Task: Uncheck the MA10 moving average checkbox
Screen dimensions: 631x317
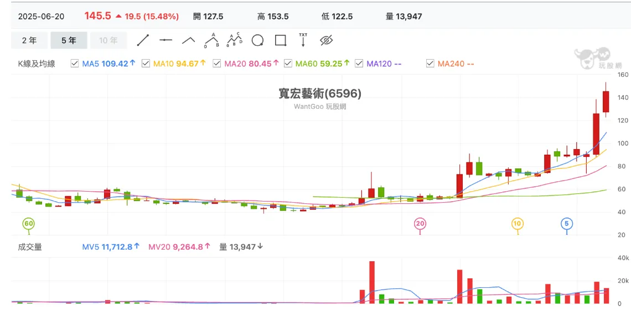Action: point(146,64)
